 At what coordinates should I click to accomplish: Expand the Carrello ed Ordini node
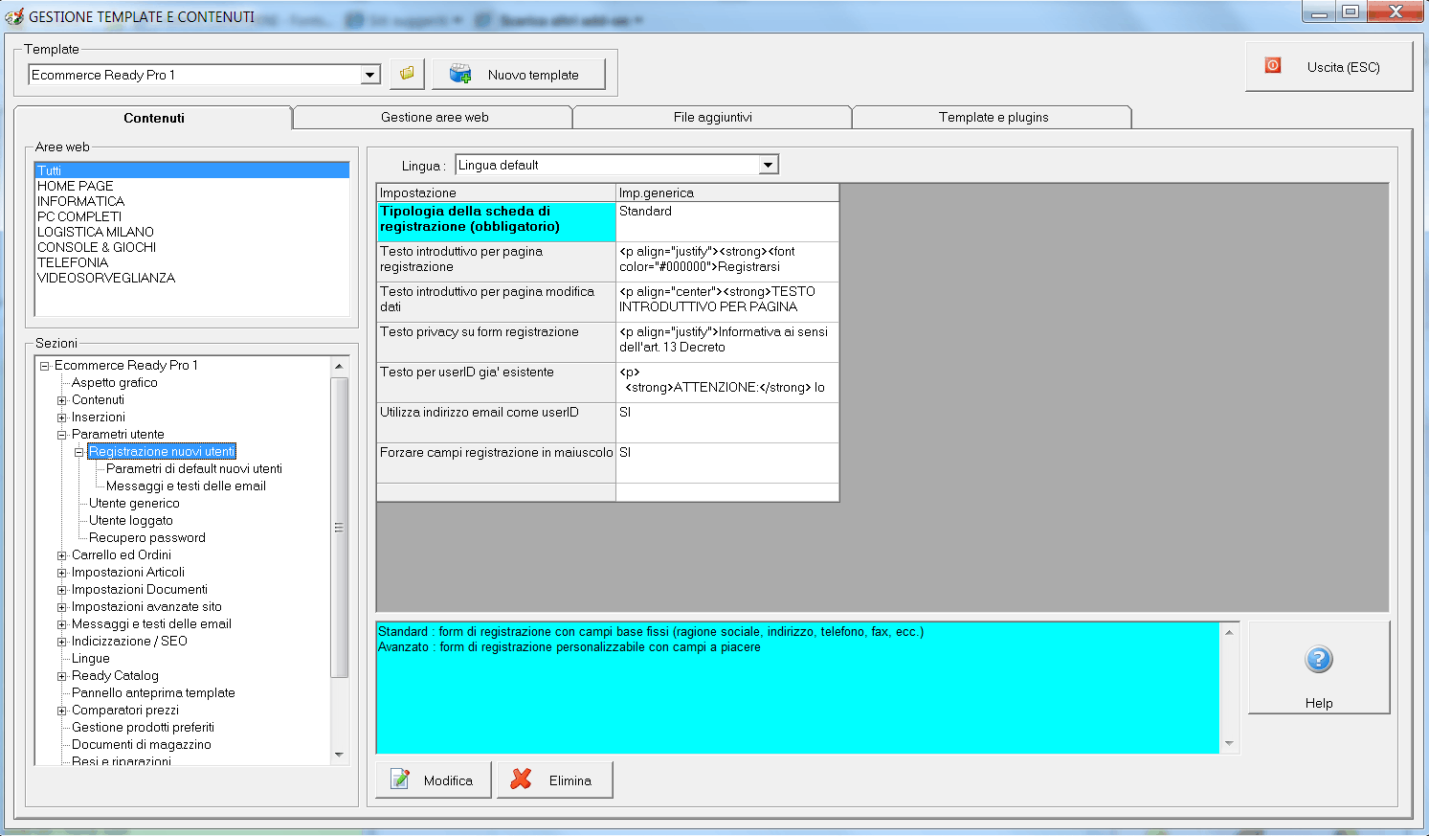pyautogui.click(x=61, y=555)
